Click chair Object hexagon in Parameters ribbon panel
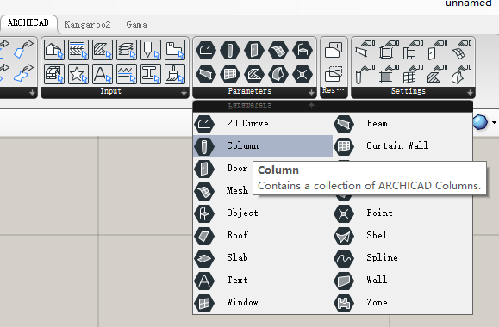 (x=303, y=50)
